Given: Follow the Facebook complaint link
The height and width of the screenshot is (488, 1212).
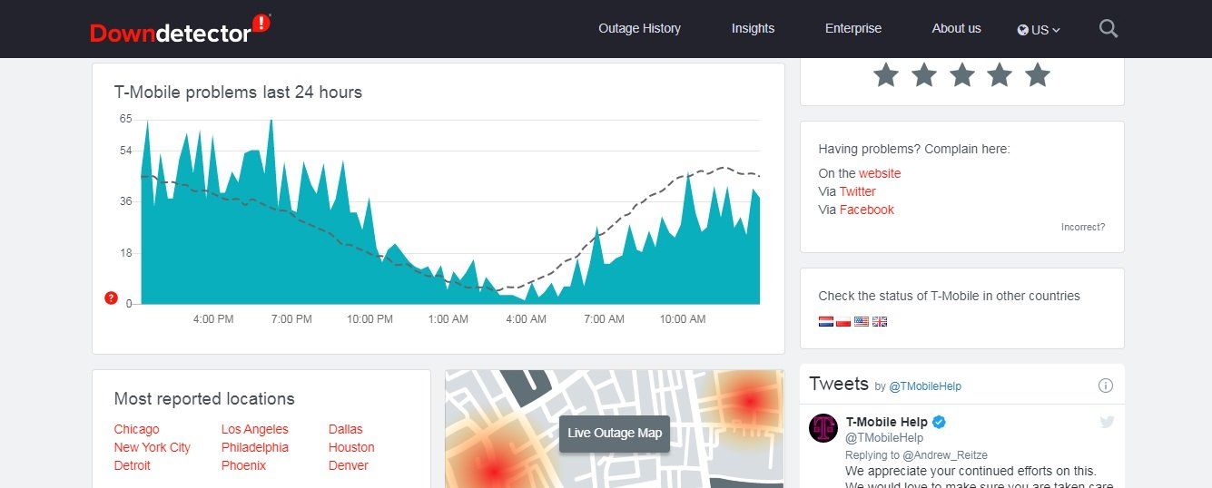Looking at the screenshot, I should tap(866, 210).
